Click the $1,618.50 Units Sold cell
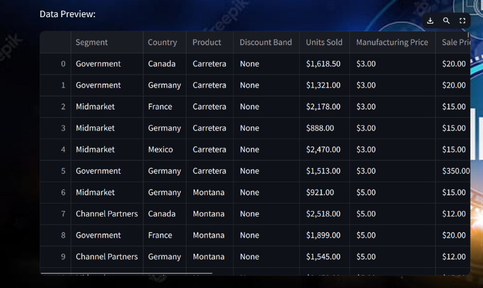Image resolution: width=483 pixels, height=288 pixels. (324, 64)
